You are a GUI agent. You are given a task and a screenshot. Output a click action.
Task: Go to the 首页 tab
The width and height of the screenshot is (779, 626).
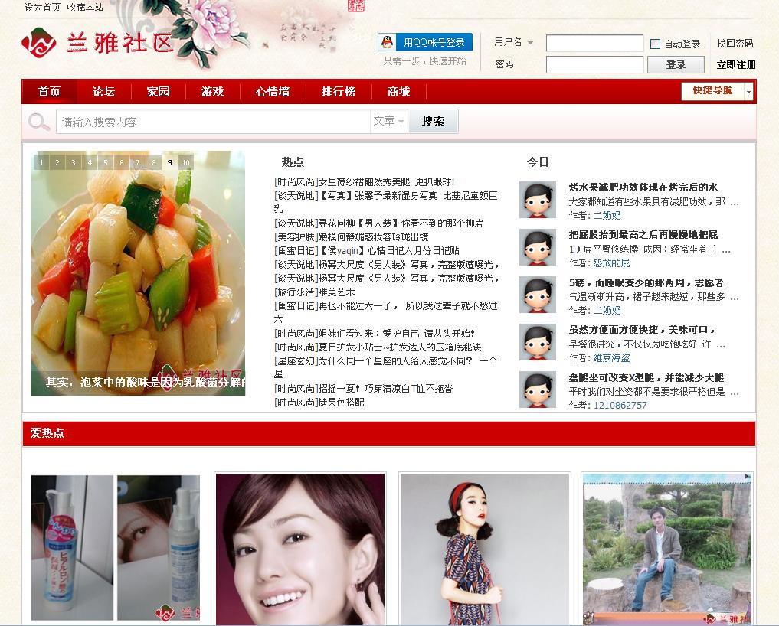point(49,92)
